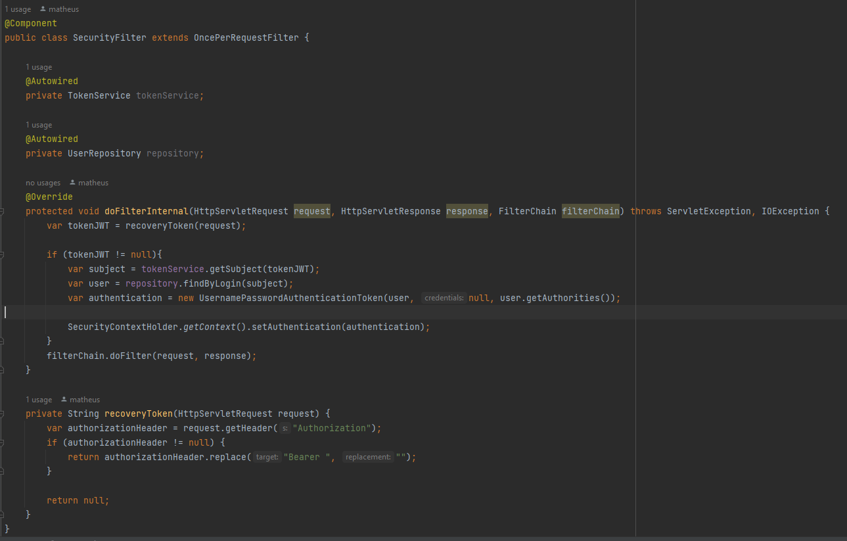Collapse the recoveryToken method fold marker
The image size is (847, 541).
click(2, 413)
